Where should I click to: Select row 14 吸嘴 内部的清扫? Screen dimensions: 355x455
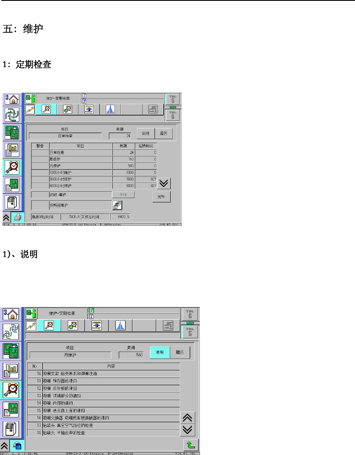point(104,403)
